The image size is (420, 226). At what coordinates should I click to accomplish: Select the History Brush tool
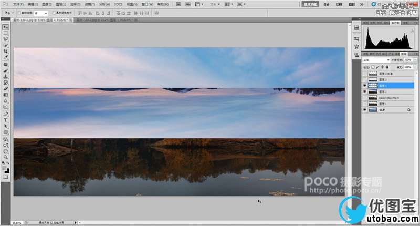pos(6,83)
